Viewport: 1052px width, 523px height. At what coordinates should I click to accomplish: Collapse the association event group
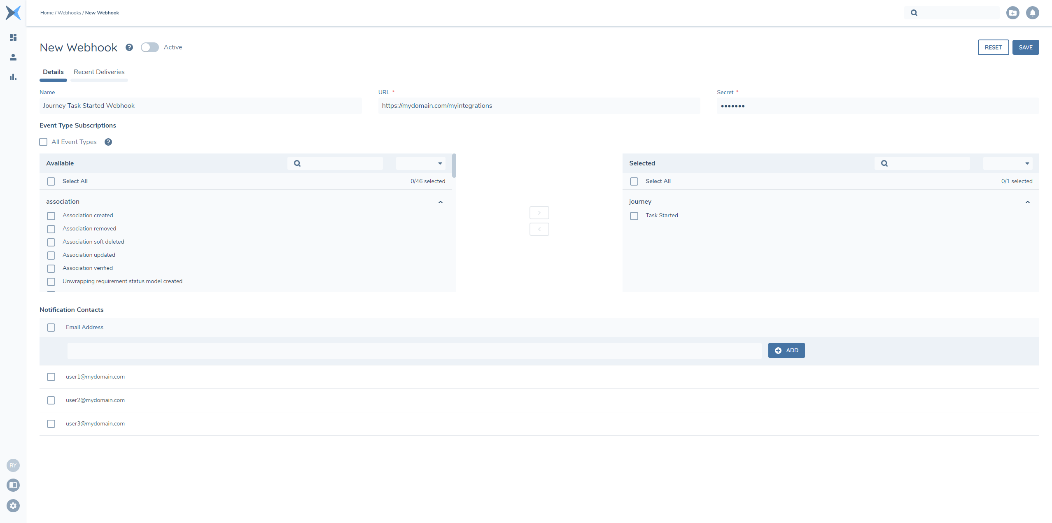click(x=440, y=202)
